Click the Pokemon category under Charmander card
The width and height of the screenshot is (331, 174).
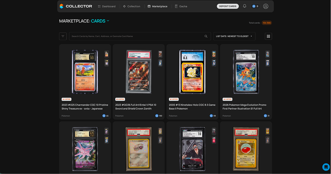(x=66, y=116)
